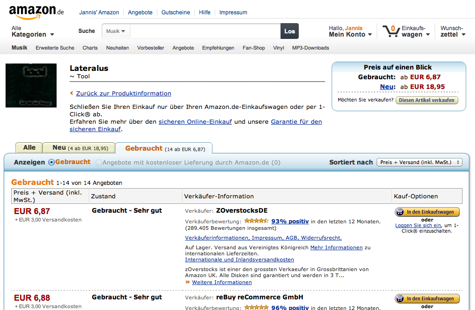Open MP3-Downloads section
The image size is (475, 310).
[310, 48]
